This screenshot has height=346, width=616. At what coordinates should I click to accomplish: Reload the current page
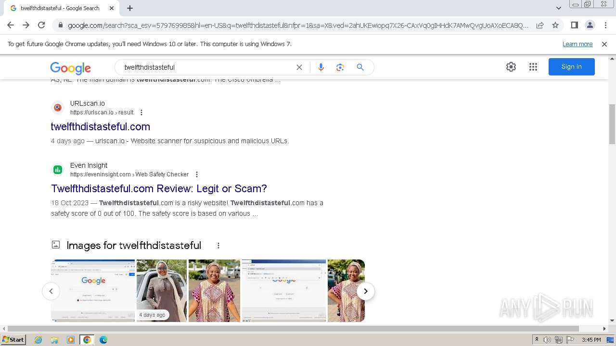[x=41, y=25]
